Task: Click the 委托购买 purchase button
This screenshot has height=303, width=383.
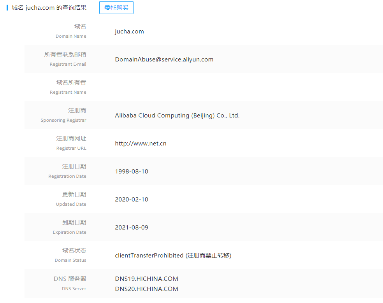Action: point(116,7)
